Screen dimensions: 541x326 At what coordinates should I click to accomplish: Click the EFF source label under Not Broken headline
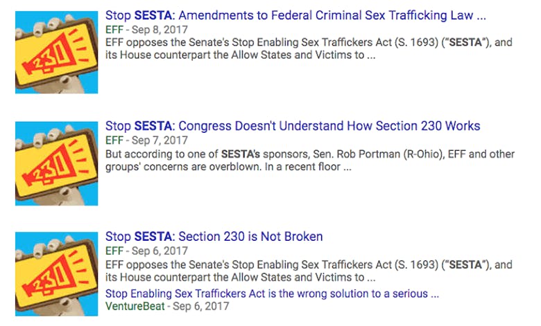(x=114, y=251)
